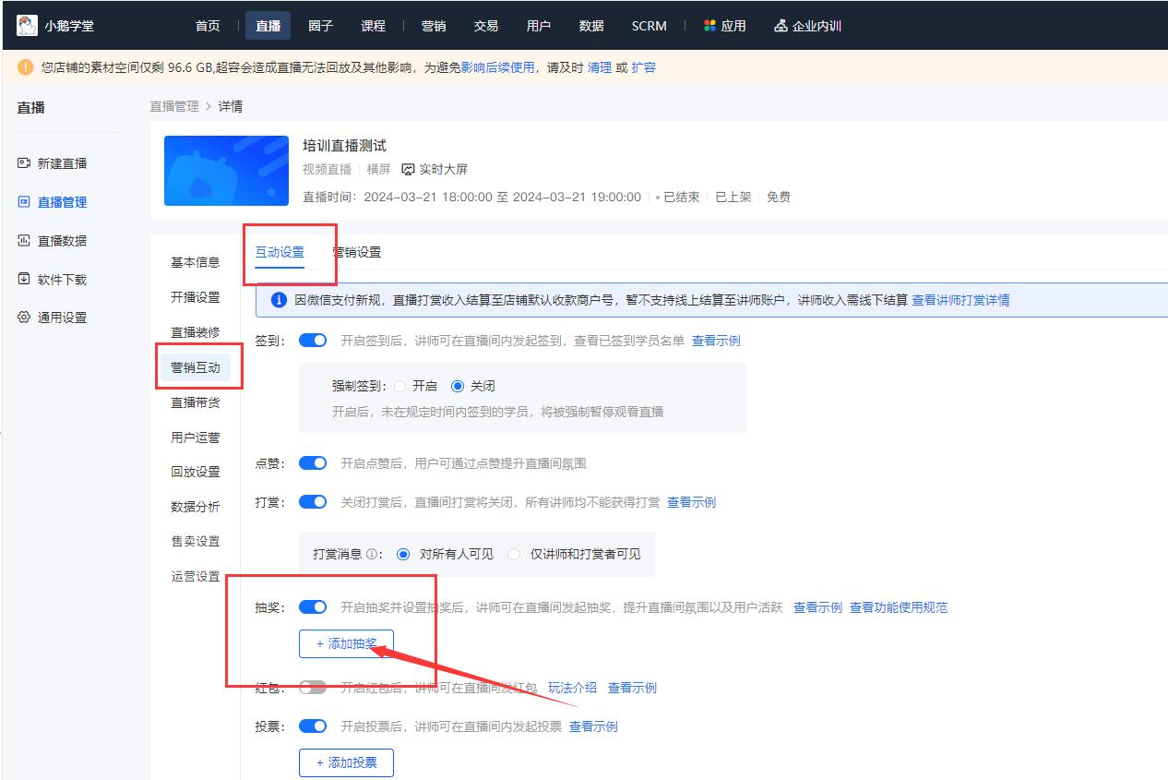Open 企业内训 using its building icon
Viewport: 1168px width, 780px height.
[x=782, y=25]
